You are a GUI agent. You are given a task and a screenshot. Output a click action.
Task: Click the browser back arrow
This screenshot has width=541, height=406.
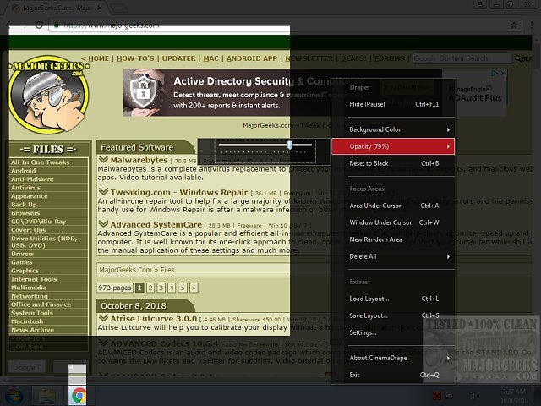pos(10,25)
